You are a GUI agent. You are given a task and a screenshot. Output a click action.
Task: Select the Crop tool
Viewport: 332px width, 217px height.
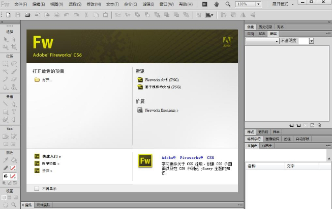point(14,47)
